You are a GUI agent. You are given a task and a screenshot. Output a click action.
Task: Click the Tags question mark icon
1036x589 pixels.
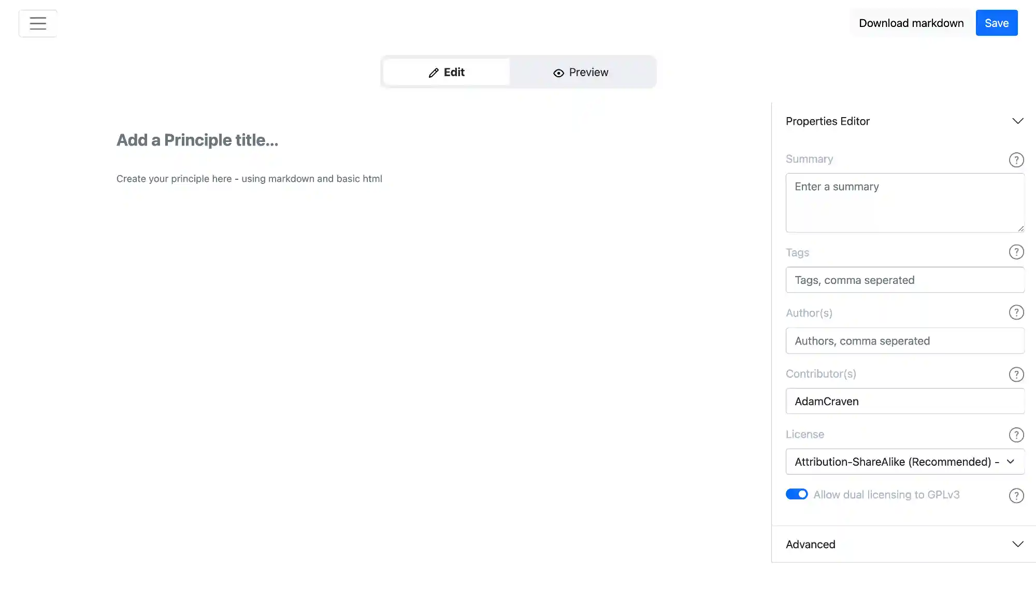pyautogui.click(x=1016, y=252)
